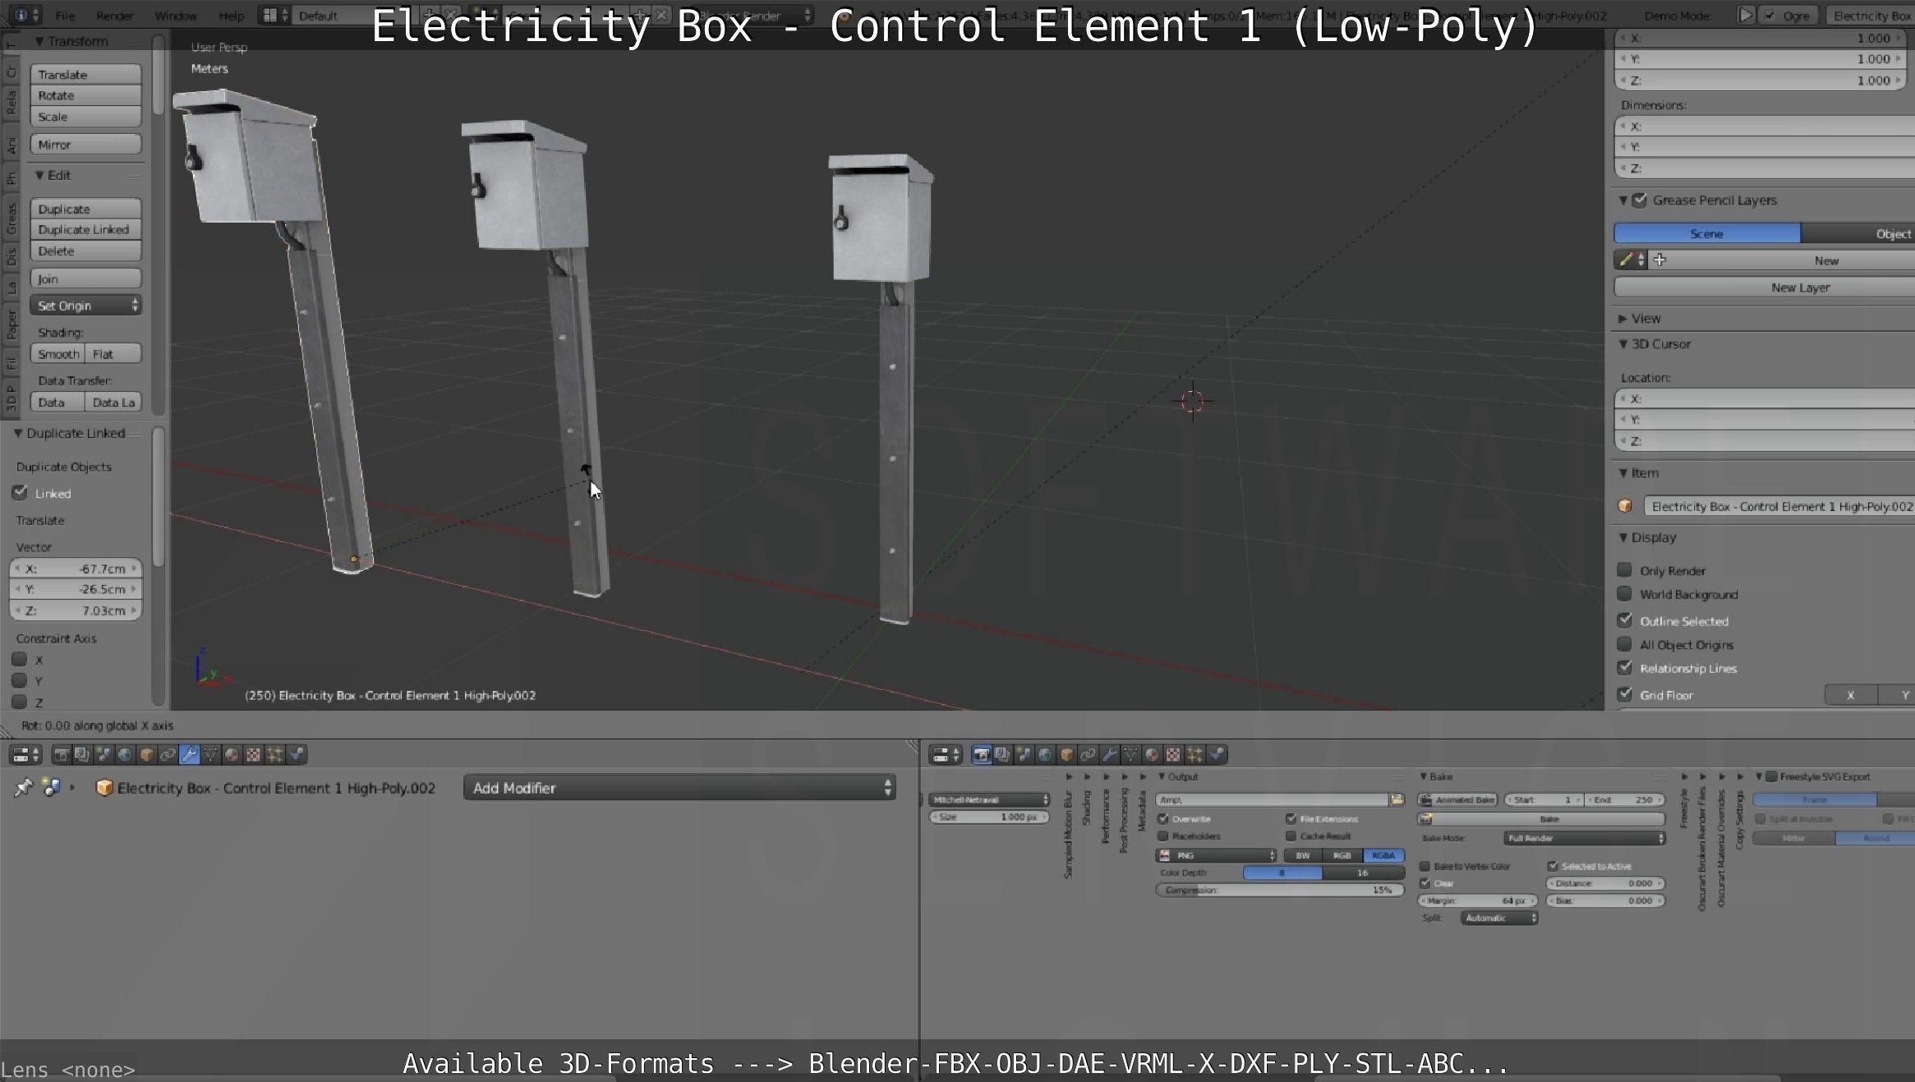Open Scene tab in modifier properties editor

coord(104,754)
